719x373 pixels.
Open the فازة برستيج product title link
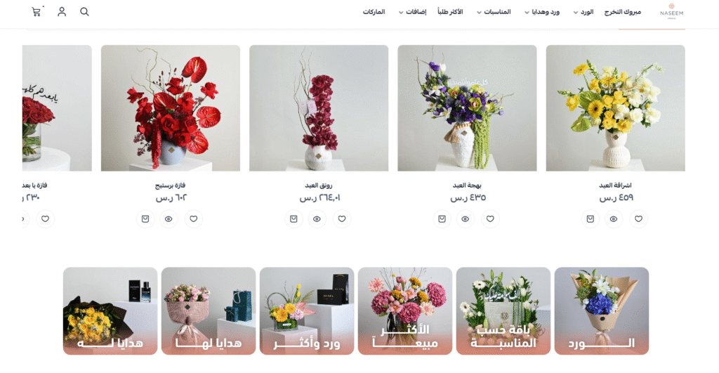[170, 185]
